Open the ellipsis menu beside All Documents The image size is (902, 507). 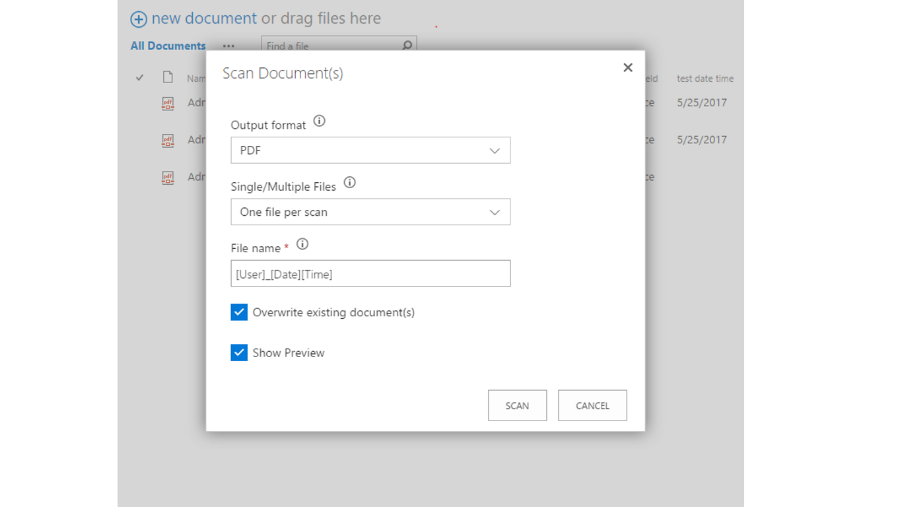[x=228, y=46]
